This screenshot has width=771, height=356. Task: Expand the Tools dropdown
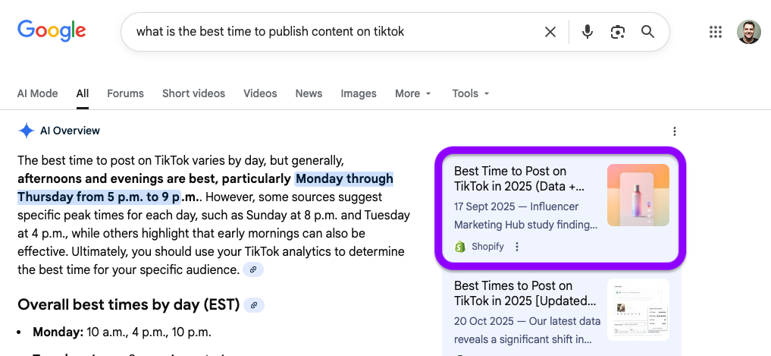[471, 93]
